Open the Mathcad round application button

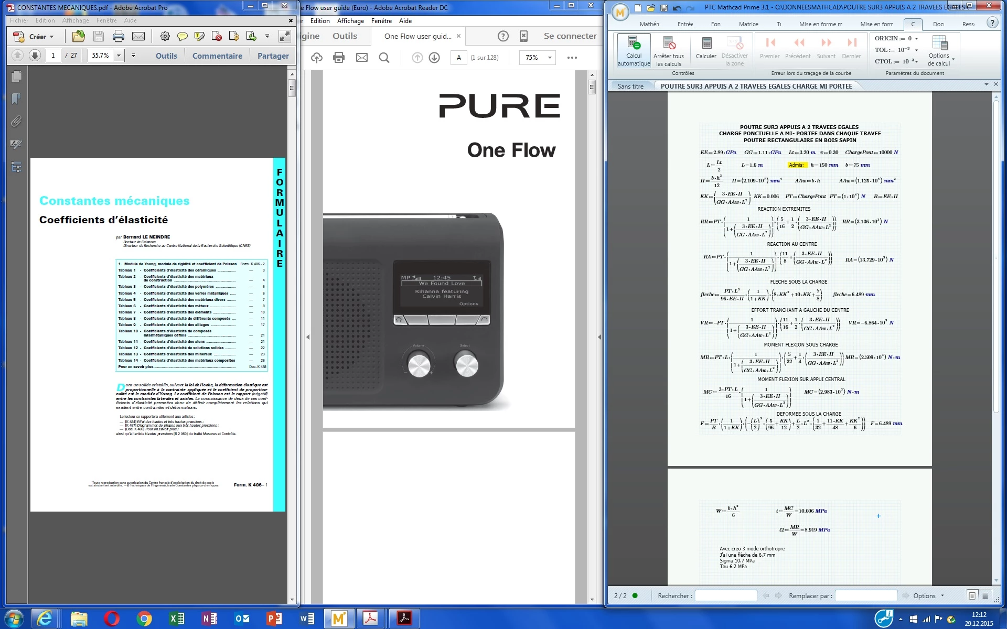tap(620, 12)
